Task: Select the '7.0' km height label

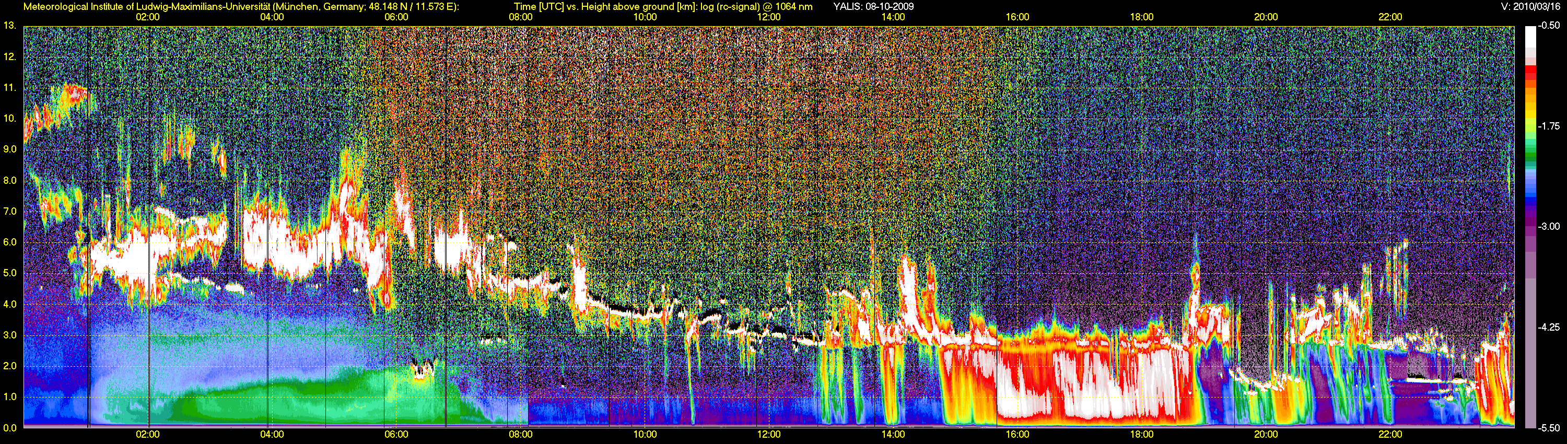Action: point(10,211)
